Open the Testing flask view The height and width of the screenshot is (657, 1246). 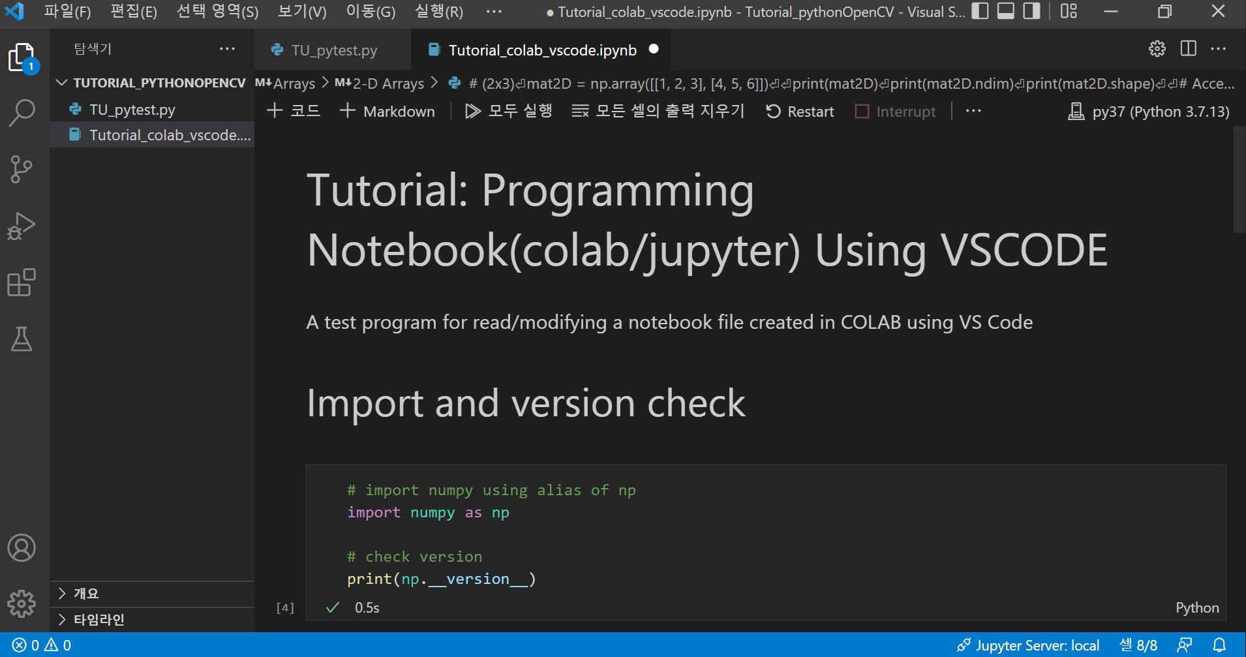22,339
